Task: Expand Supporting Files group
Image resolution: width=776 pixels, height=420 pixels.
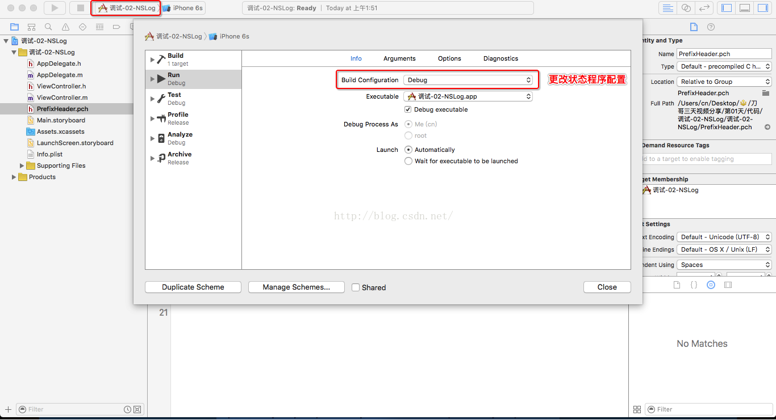Action: point(22,166)
